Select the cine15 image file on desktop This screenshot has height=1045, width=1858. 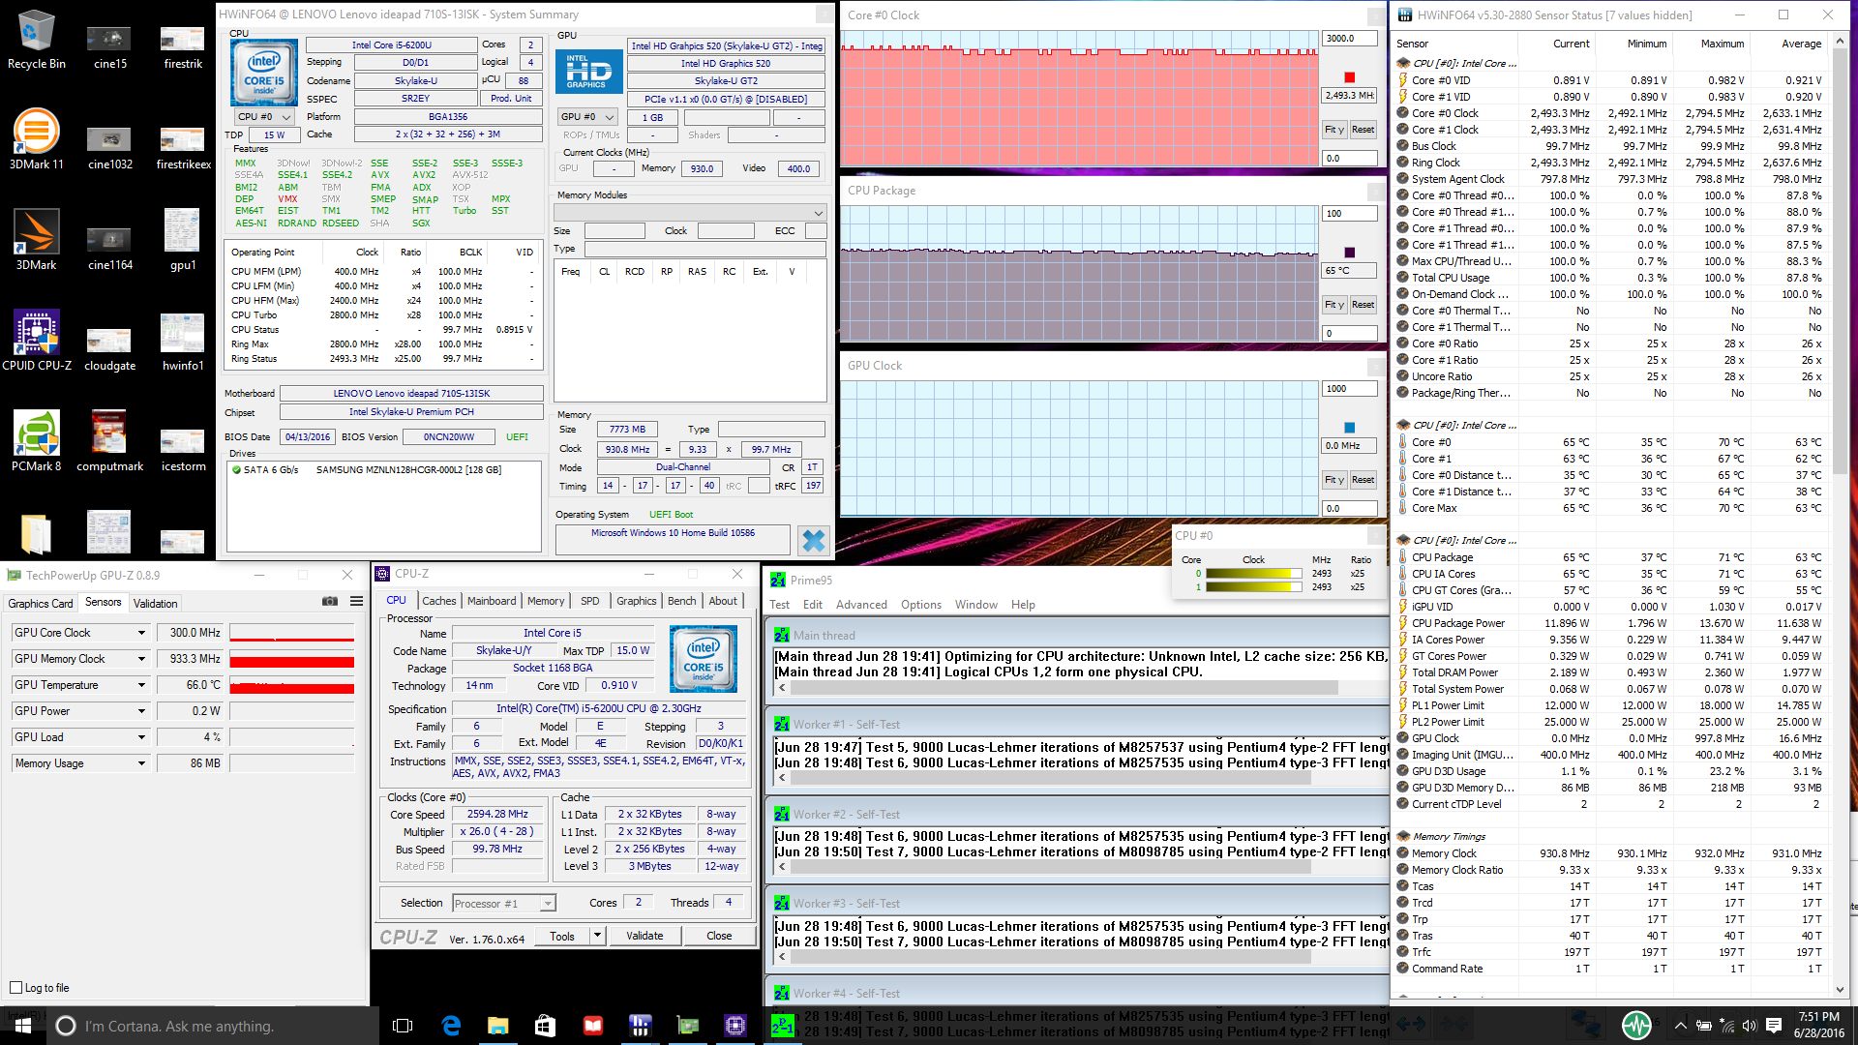[x=109, y=45]
